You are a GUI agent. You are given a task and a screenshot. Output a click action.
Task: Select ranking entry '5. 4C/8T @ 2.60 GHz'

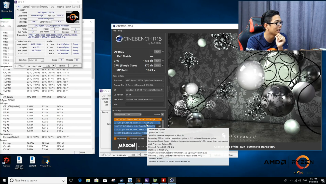pos(130,133)
